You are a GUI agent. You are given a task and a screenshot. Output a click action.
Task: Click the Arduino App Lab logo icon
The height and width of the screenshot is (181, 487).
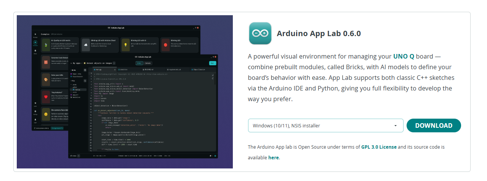(x=260, y=33)
